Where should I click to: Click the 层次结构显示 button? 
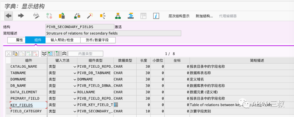pyautogui.click(x=179, y=16)
